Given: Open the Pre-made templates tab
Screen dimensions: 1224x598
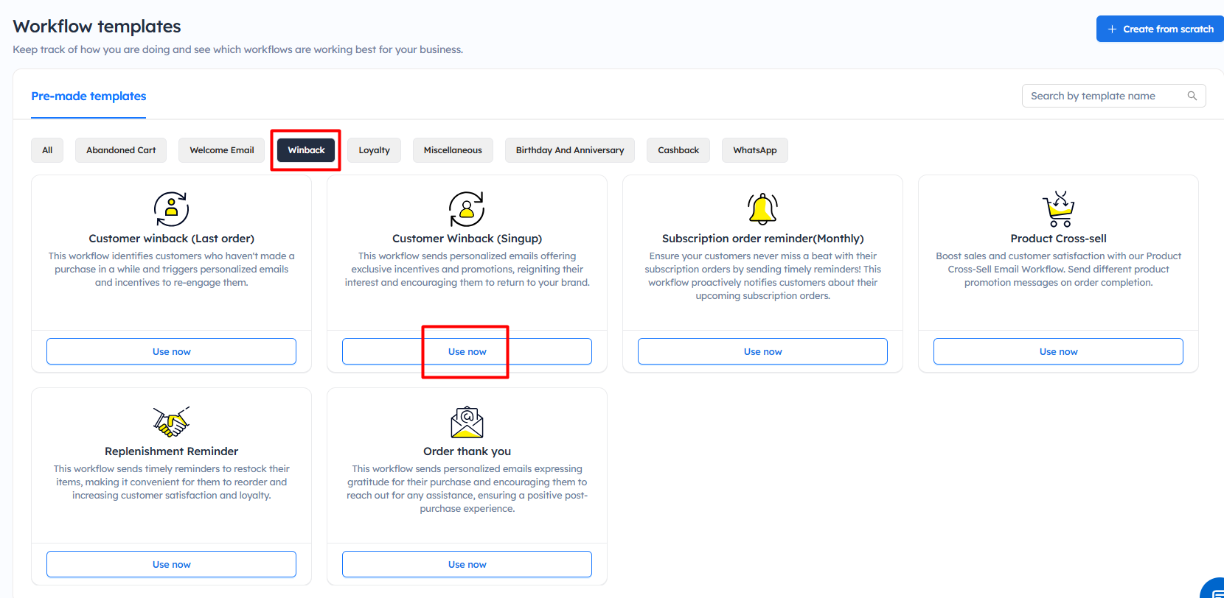Looking at the screenshot, I should 88,96.
